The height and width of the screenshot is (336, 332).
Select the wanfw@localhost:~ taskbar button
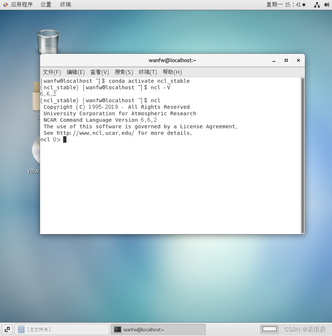pos(158,329)
